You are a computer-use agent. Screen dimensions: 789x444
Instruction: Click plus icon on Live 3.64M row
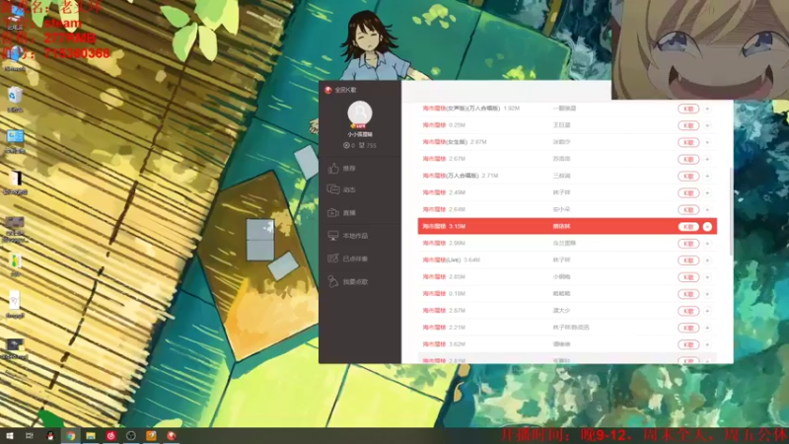[x=707, y=260]
